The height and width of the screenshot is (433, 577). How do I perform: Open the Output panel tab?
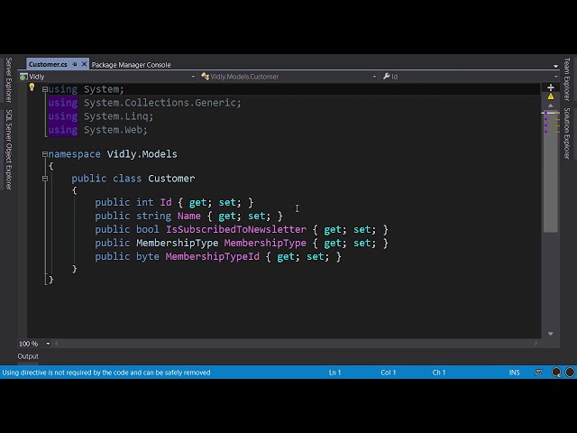(x=28, y=356)
